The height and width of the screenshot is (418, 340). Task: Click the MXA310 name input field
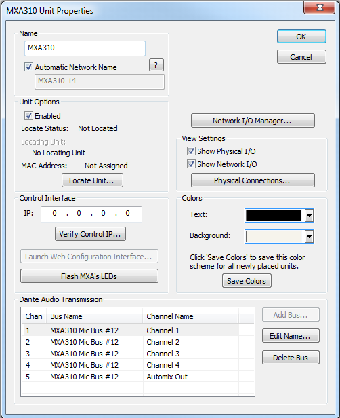point(85,48)
